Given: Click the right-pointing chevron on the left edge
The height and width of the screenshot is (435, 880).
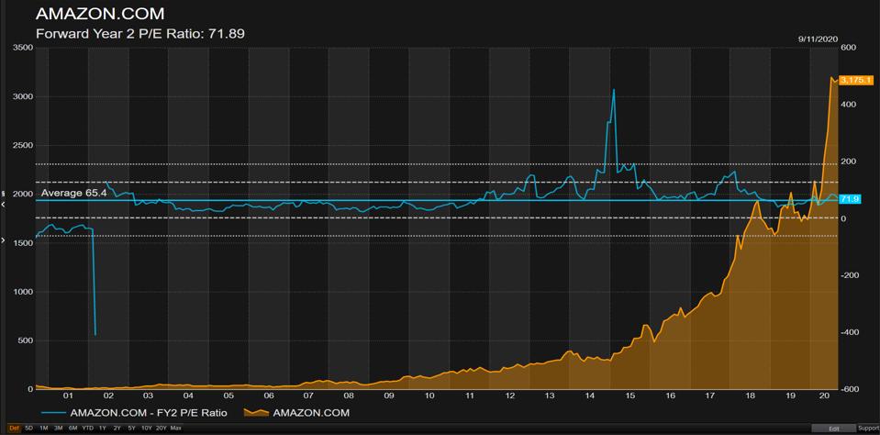Looking at the screenshot, I should coord(4,240).
